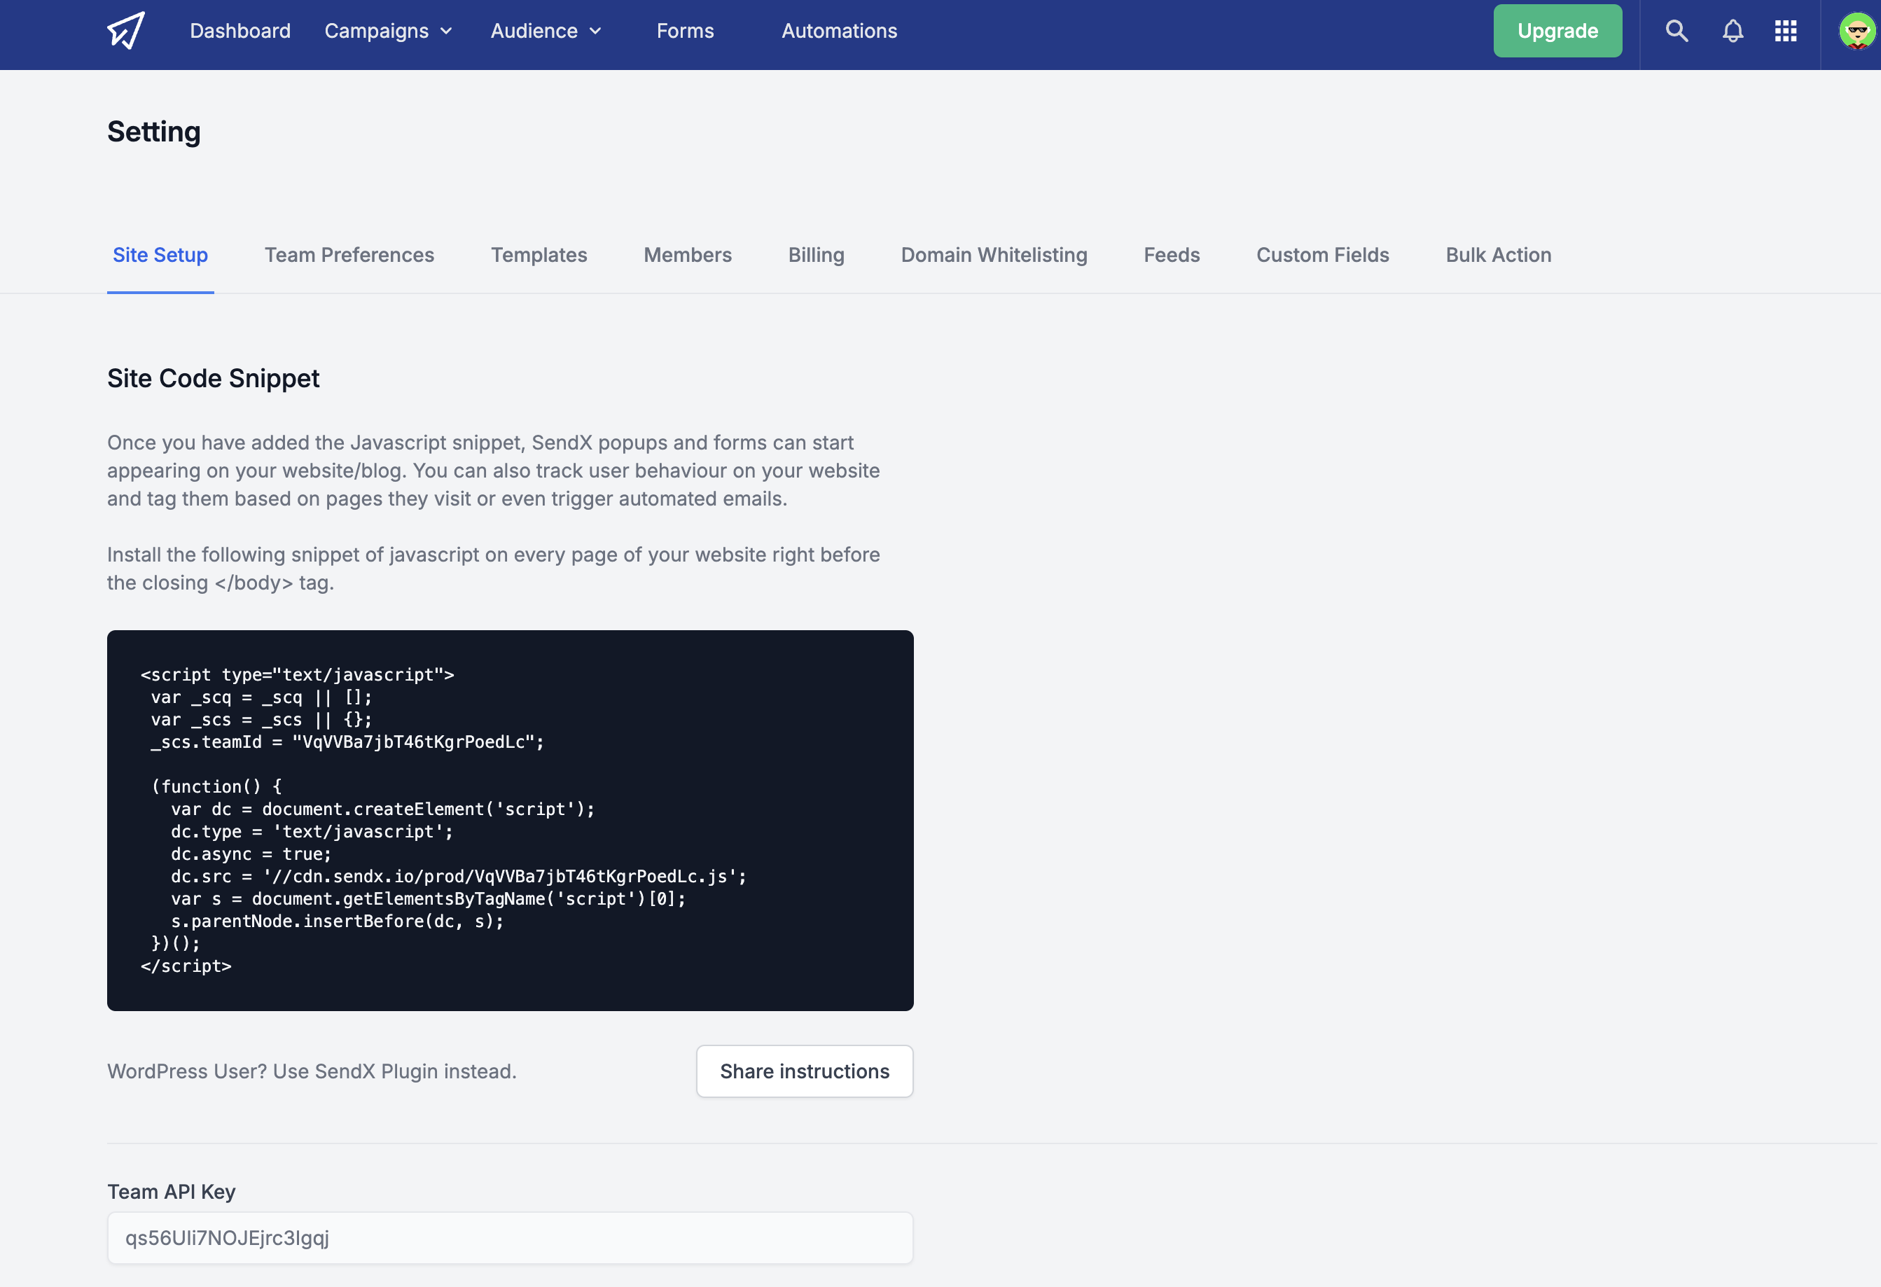Image resolution: width=1881 pixels, height=1287 pixels.
Task: Switch to the Custom Fields tab
Action: (x=1323, y=255)
